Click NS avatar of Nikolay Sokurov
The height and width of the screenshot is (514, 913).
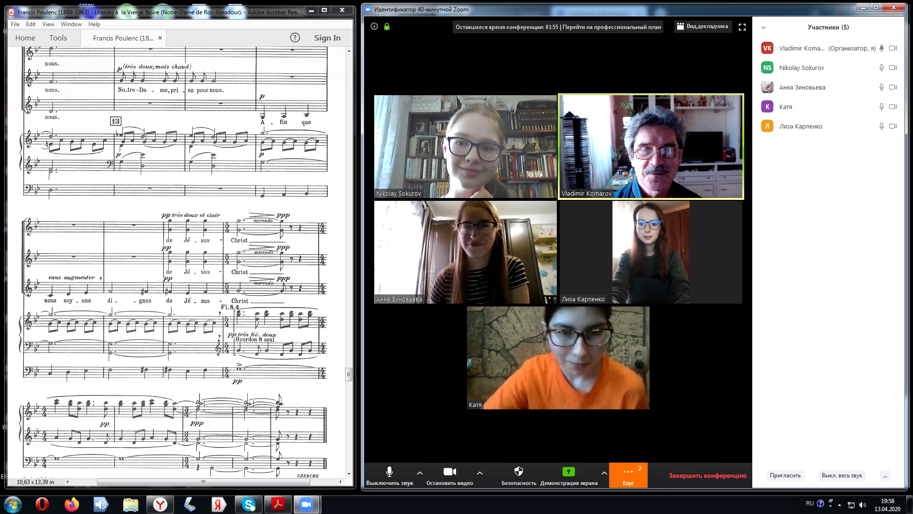(x=767, y=68)
